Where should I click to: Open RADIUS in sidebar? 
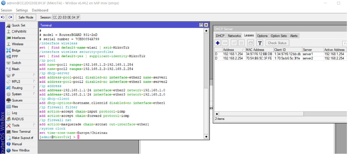coord(18,119)
